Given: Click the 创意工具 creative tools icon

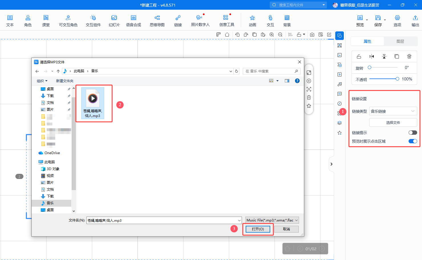Looking at the screenshot, I should pyautogui.click(x=227, y=21).
